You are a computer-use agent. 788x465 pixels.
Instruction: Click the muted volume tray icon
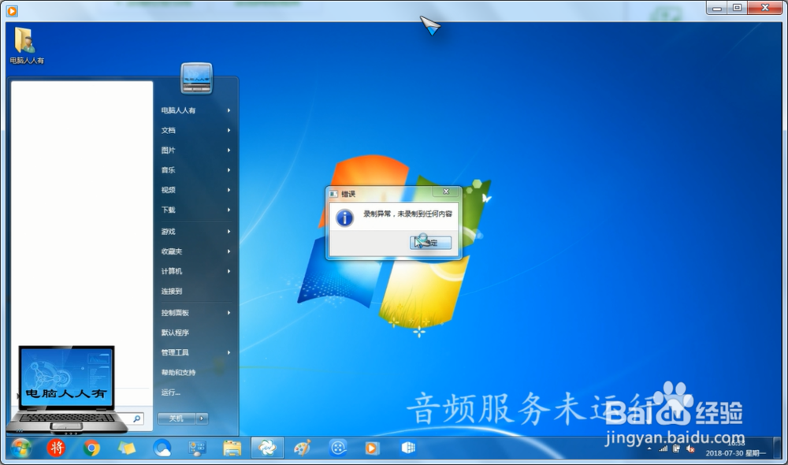coord(690,449)
